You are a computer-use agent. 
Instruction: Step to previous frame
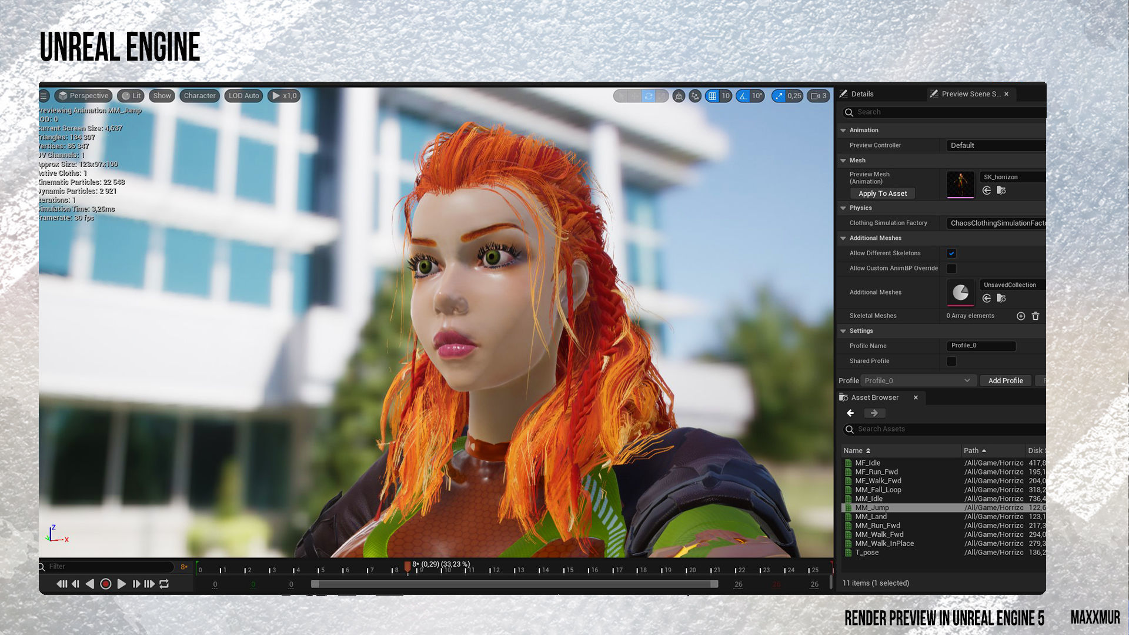(75, 584)
